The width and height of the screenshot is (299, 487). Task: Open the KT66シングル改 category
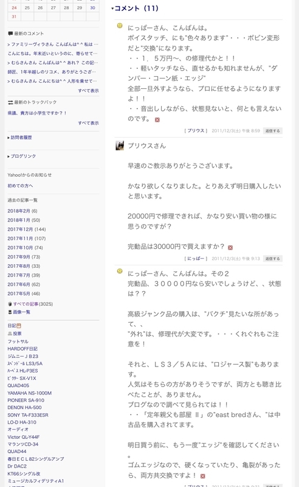24,474
